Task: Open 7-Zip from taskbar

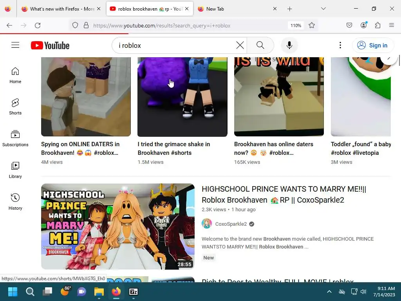Action: (x=134, y=292)
